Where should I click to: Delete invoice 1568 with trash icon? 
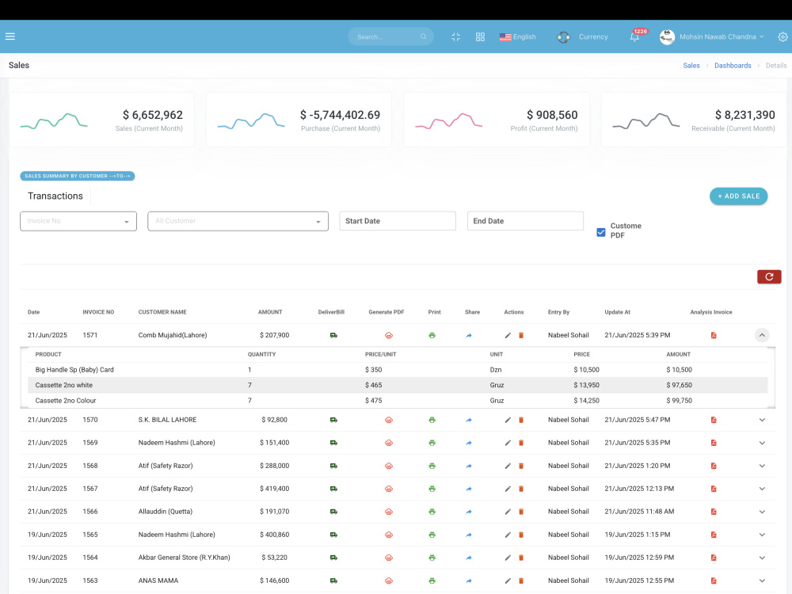(521, 466)
